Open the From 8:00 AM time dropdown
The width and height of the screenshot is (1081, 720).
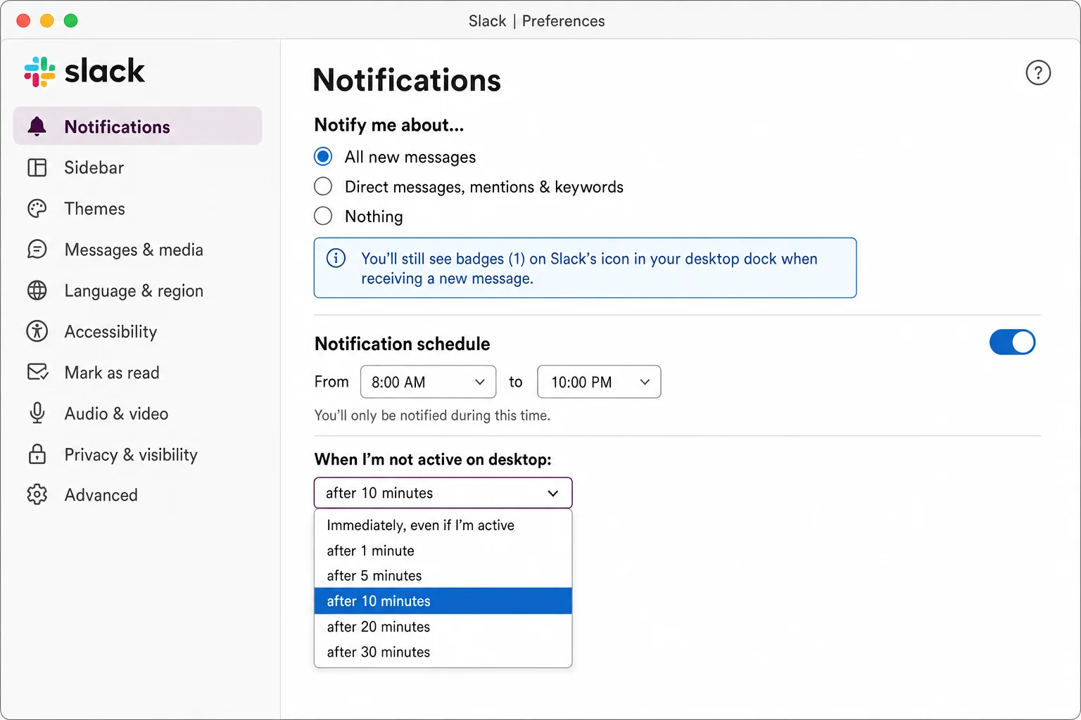[428, 382]
